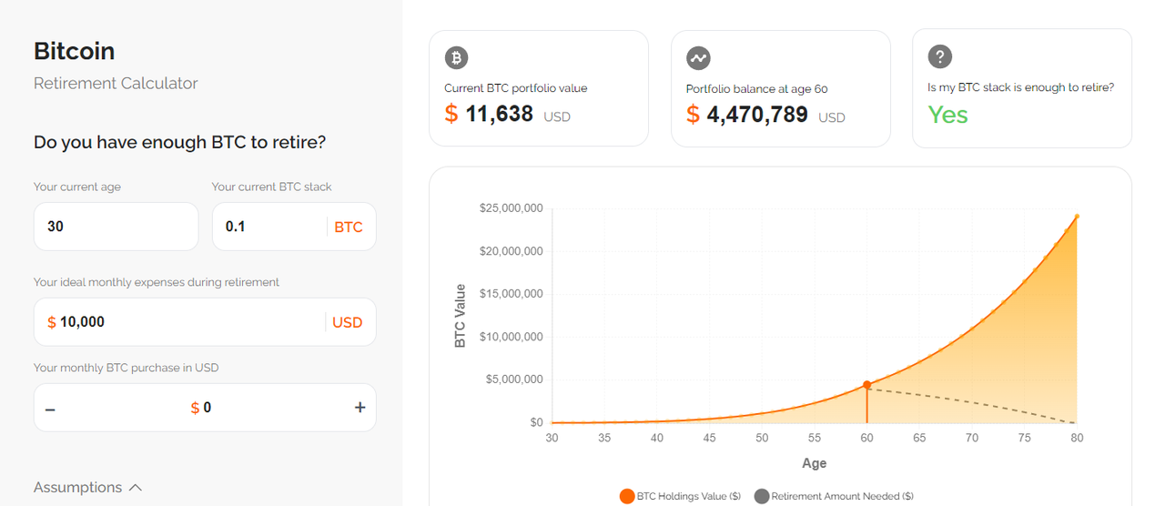Click the age 80 chart endpoint
Image resolution: width=1165 pixels, height=506 pixels.
tap(1077, 217)
